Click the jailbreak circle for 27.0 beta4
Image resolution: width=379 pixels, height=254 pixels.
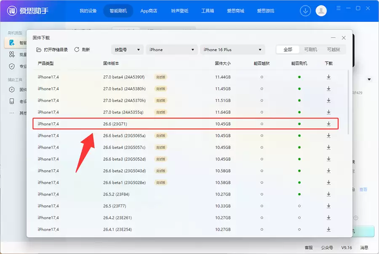(x=262, y=77)
